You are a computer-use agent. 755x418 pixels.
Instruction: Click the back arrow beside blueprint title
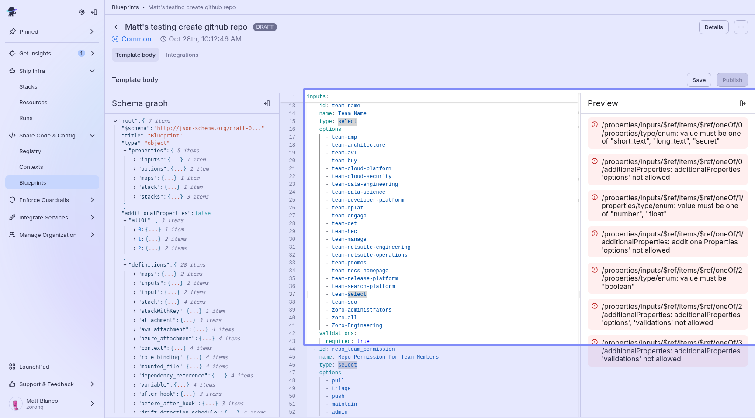[x=117, y=27]
